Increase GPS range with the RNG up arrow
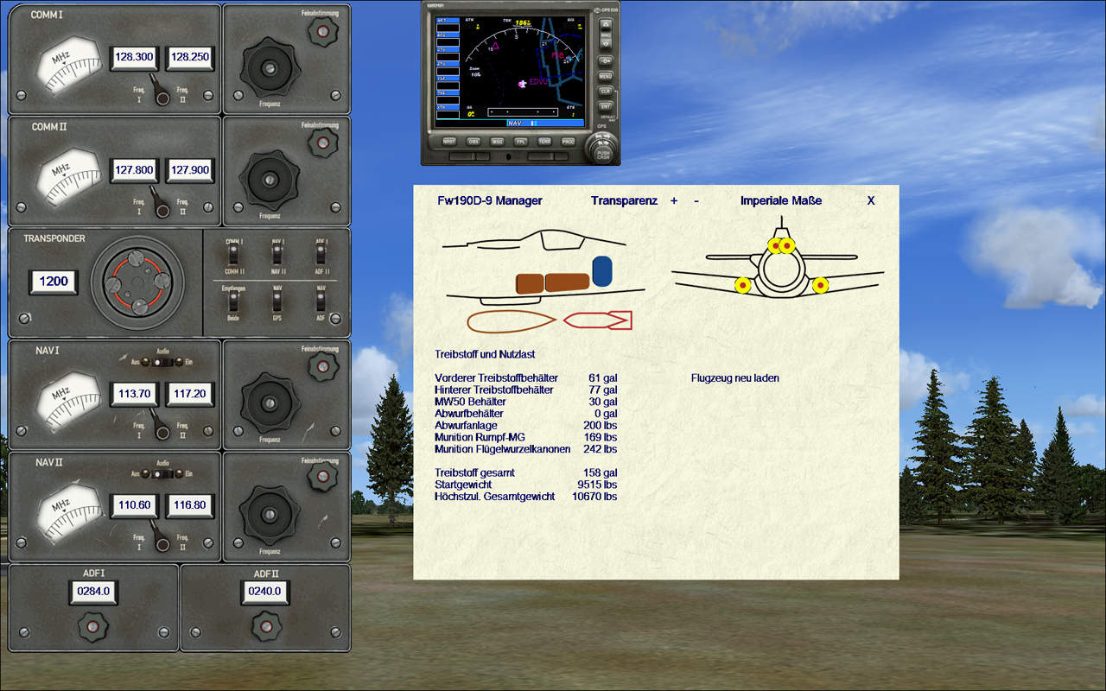Image resolution: width=1106 pixels, height=691 pixels. (606, 24)
